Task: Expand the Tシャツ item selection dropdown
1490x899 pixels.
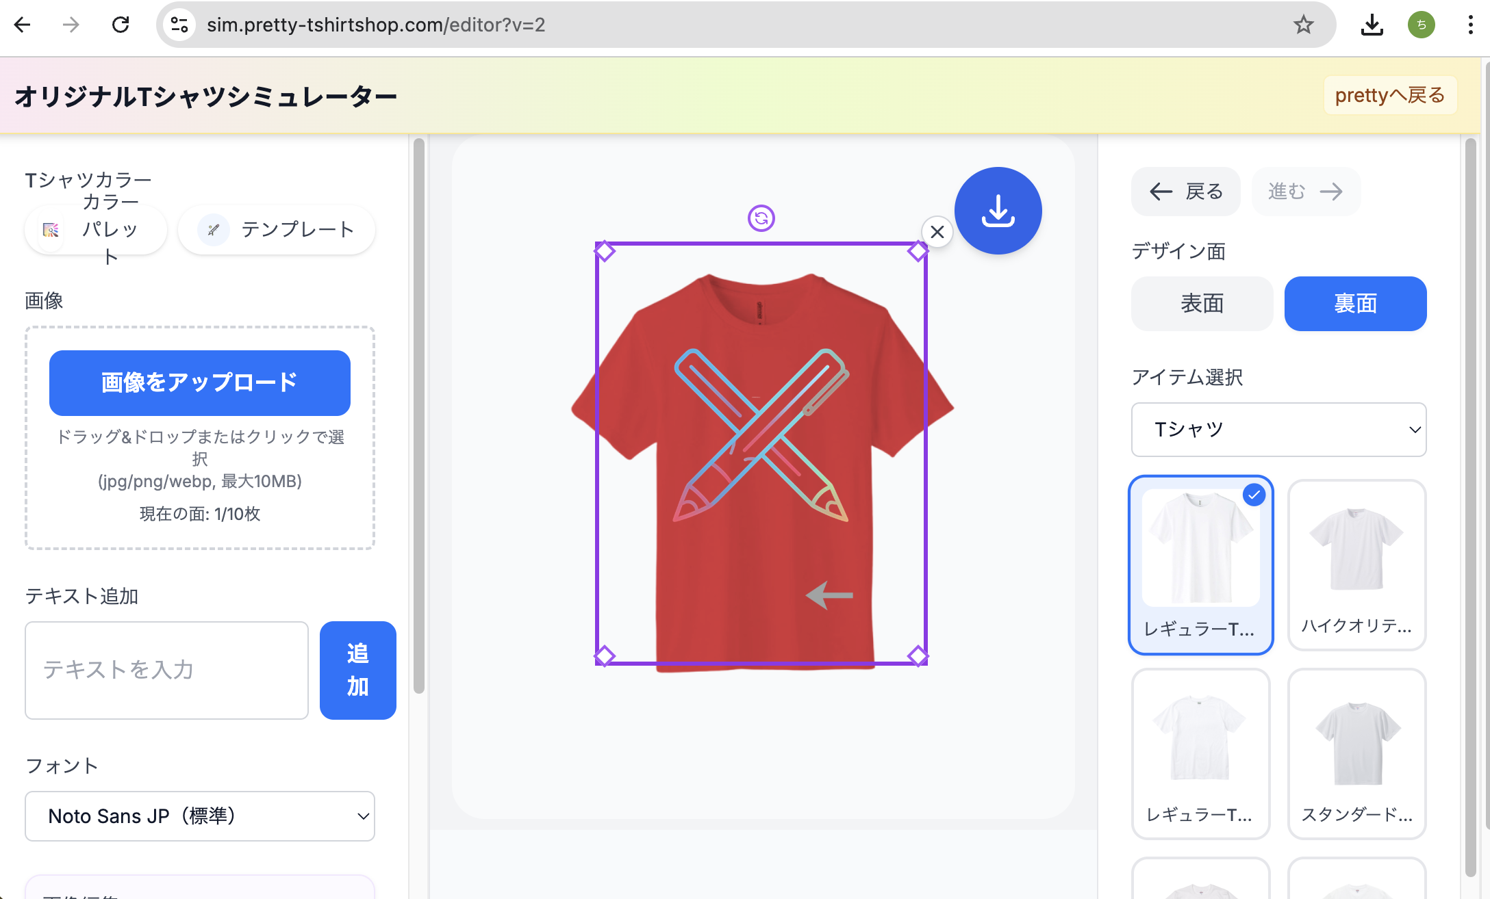Action: point(1278,430)
